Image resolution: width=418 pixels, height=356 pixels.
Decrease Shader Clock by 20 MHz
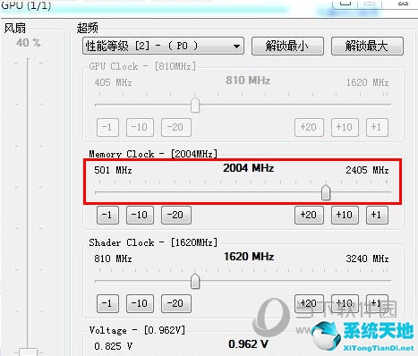[176, 303]
